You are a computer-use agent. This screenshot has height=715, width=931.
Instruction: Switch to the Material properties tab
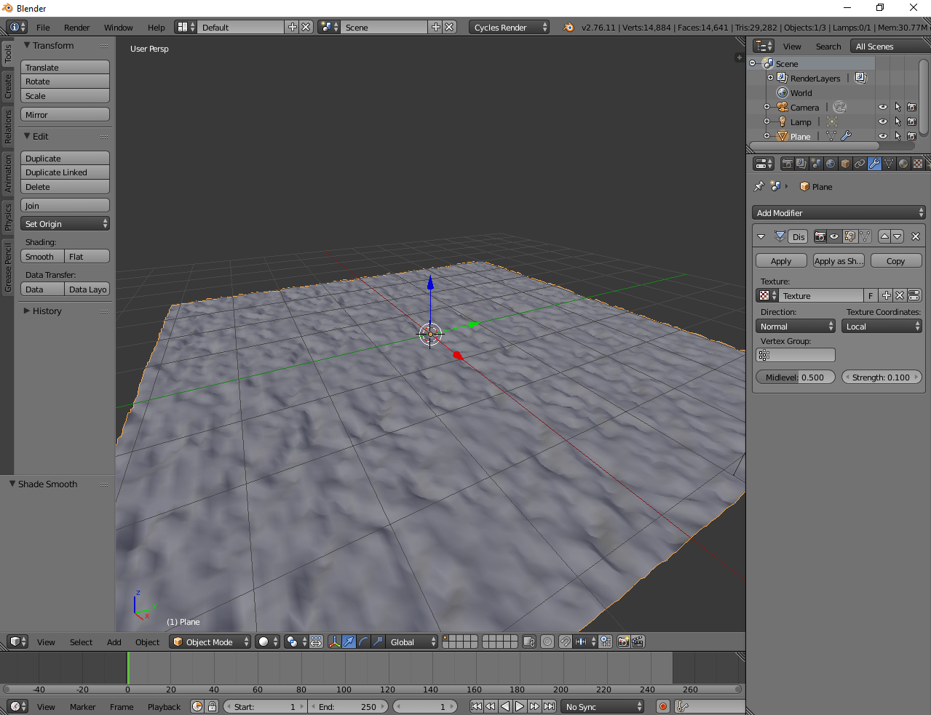[x=903, y=163]
